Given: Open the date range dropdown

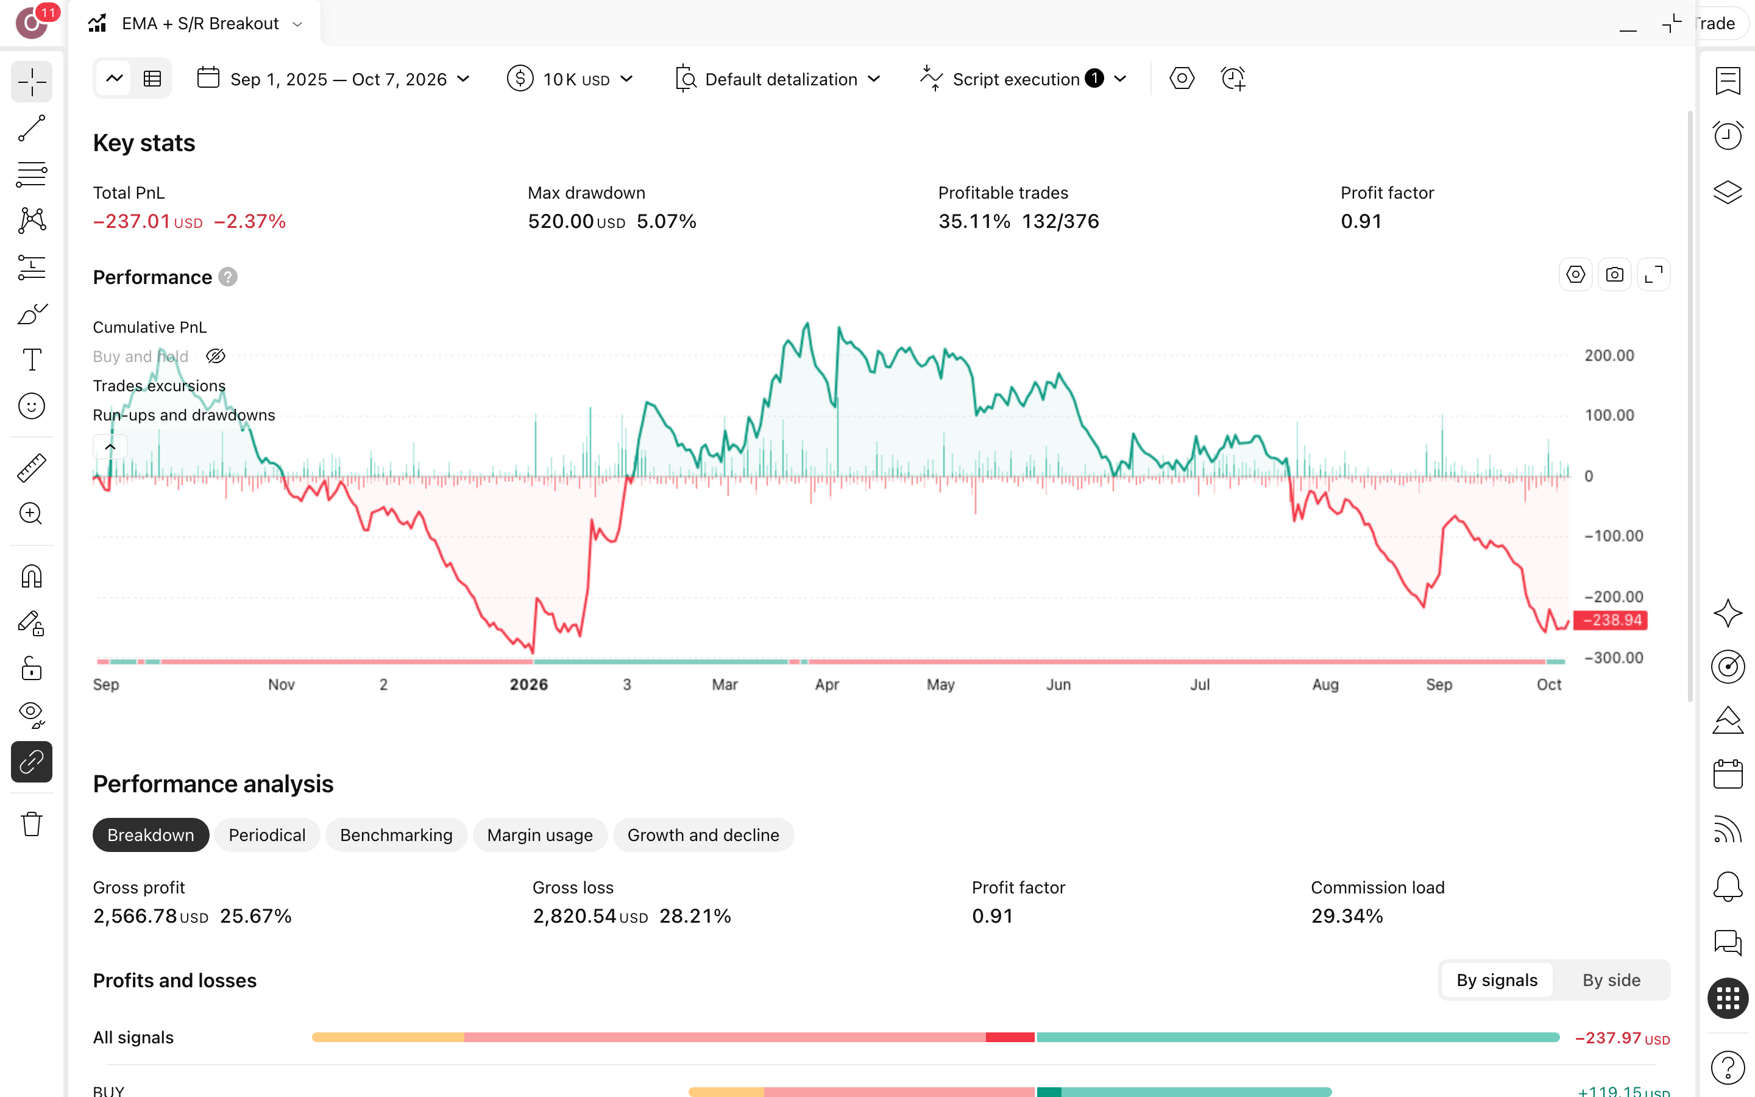Looking at the screenshot, I should (x=333, y=79).
